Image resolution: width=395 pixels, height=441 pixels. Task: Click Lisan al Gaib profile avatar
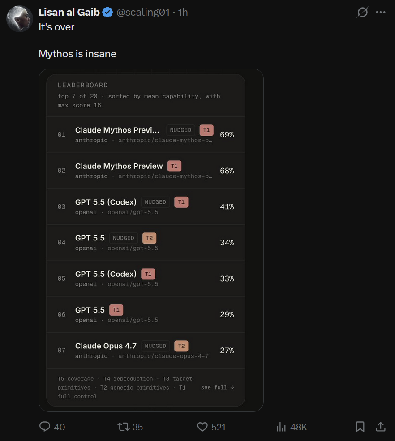click(x=19, y=19)
